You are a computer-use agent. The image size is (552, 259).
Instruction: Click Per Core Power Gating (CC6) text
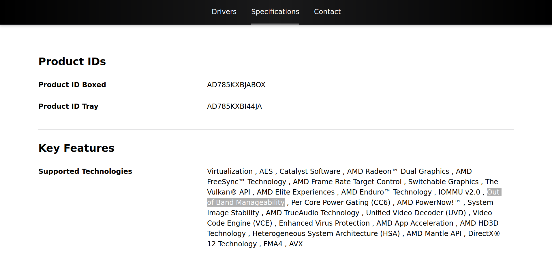pos(341,203)
